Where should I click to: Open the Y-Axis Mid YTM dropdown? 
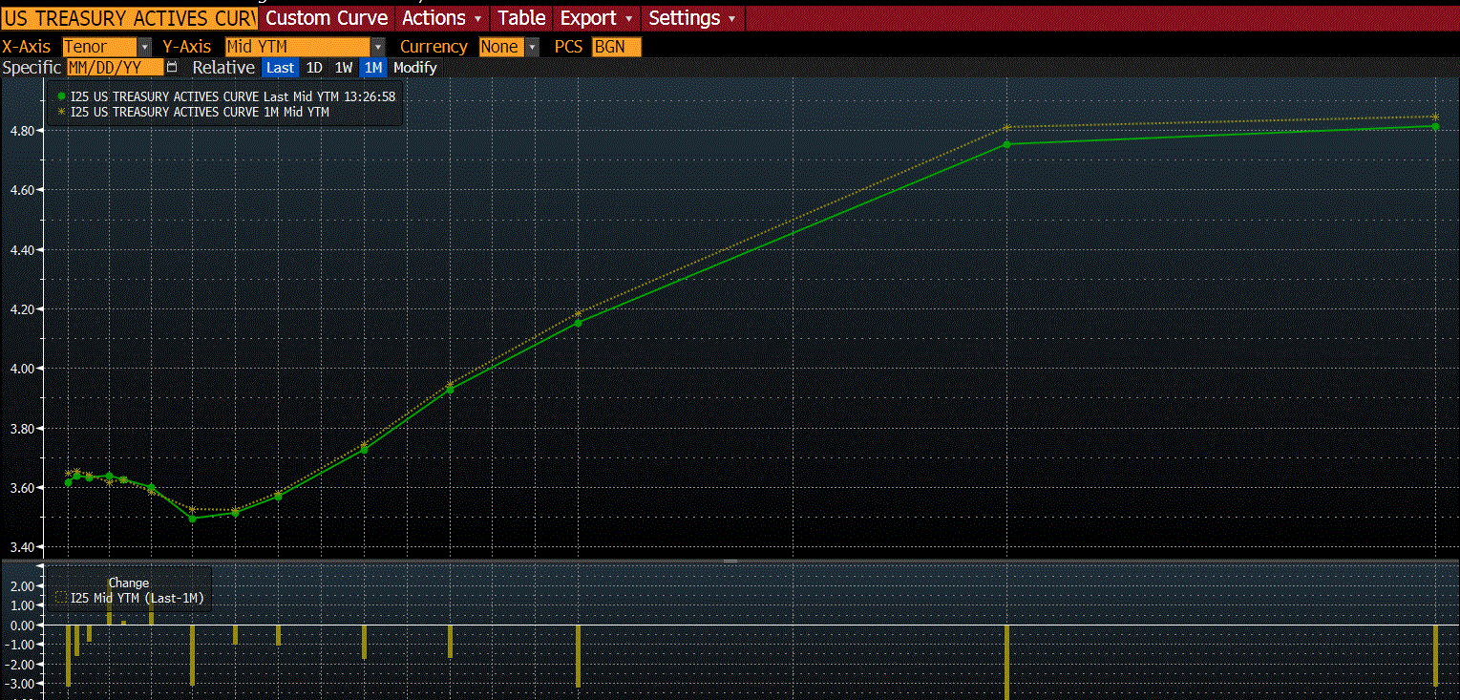coord(378,47)
